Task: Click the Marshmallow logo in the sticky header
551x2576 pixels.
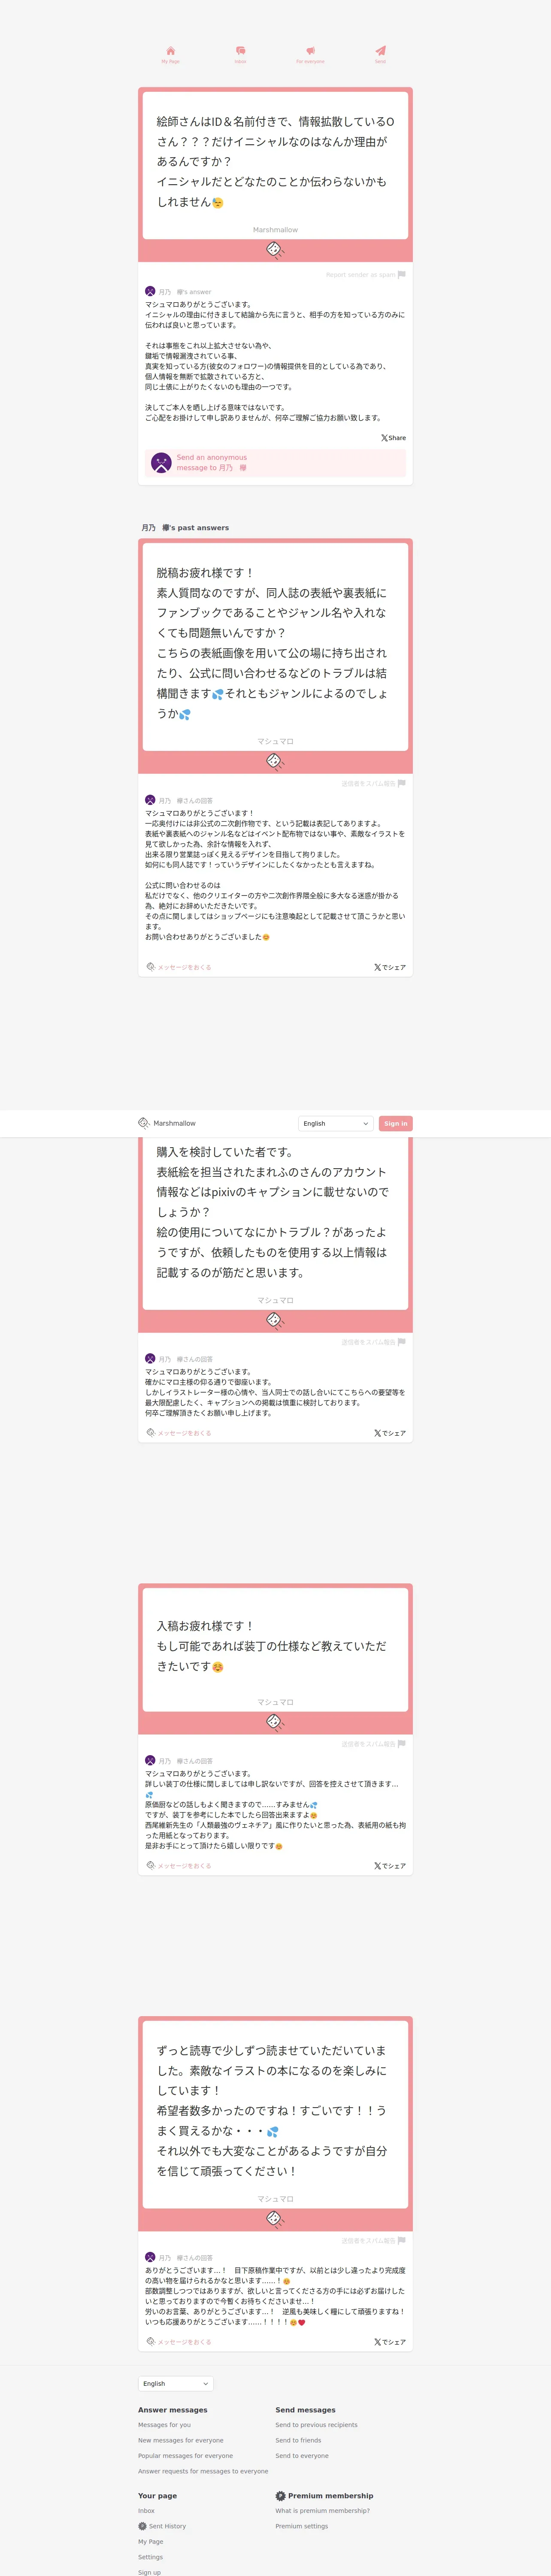Action: coord(144,1123)
